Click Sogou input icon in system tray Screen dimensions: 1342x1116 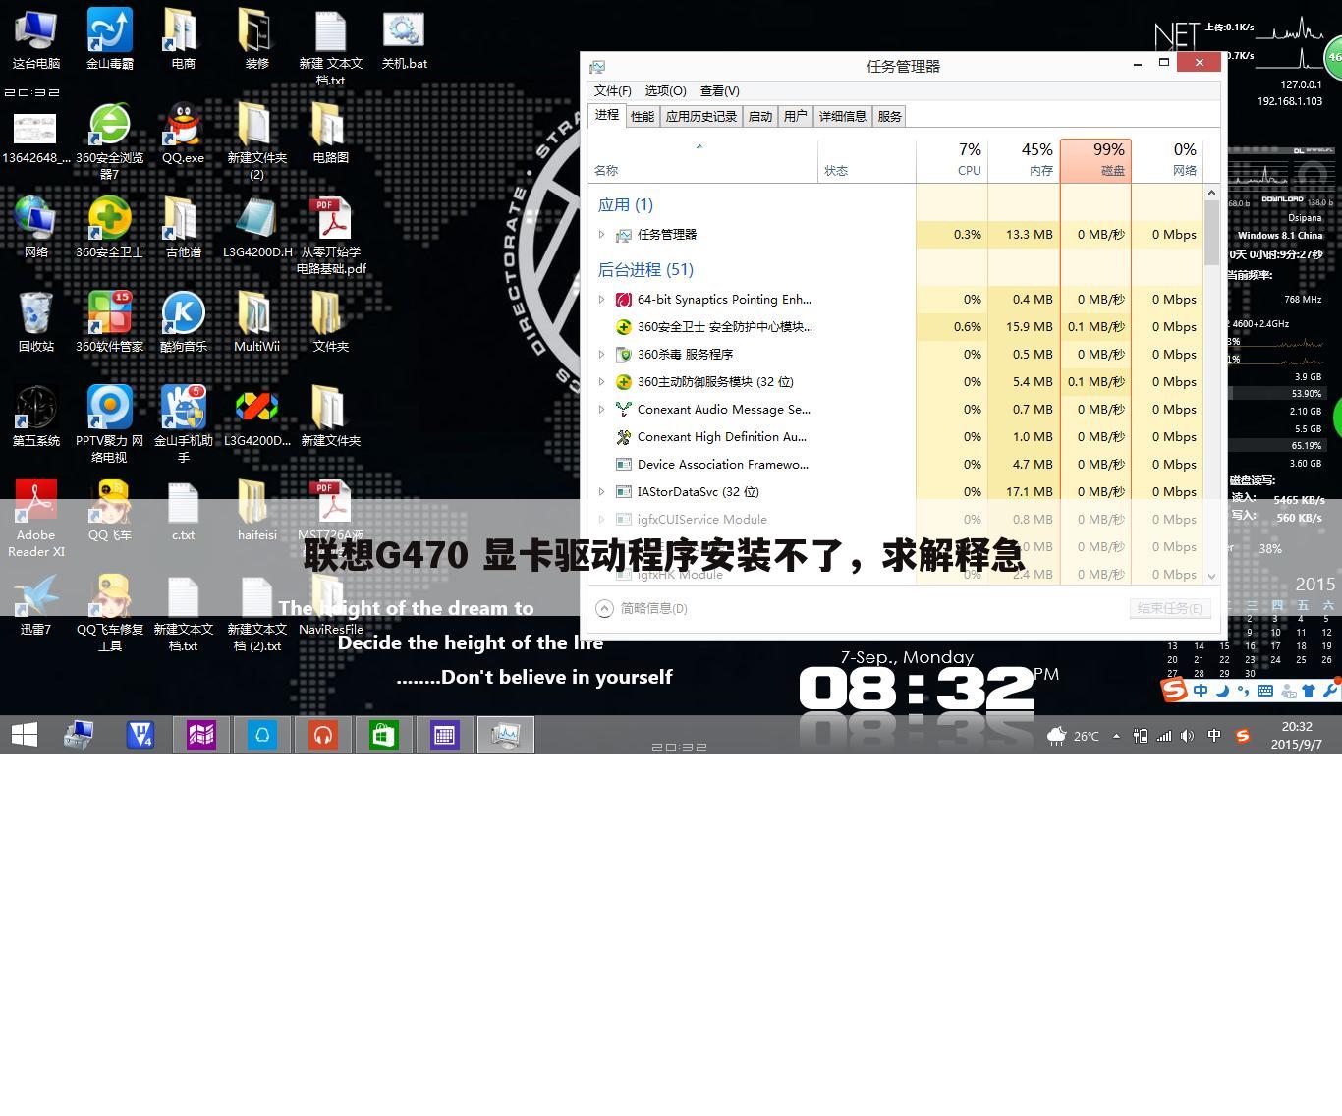[x=1243, y=736]
